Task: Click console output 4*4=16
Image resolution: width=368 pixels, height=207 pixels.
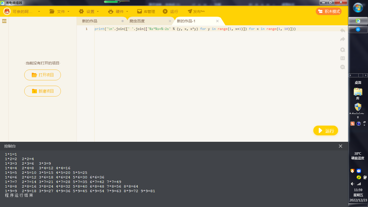Action: (63, 168)
